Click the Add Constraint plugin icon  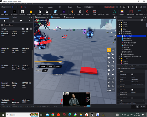[x=131, y=13]
